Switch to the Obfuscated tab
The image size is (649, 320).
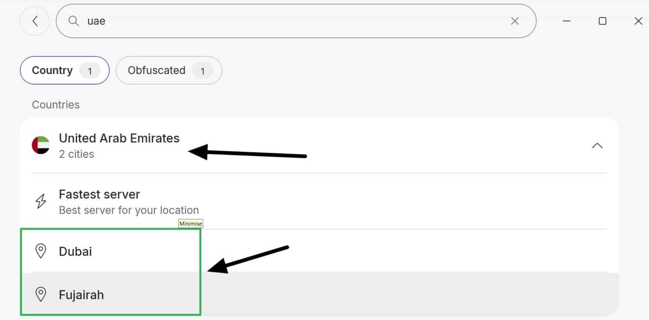point(169,70)
